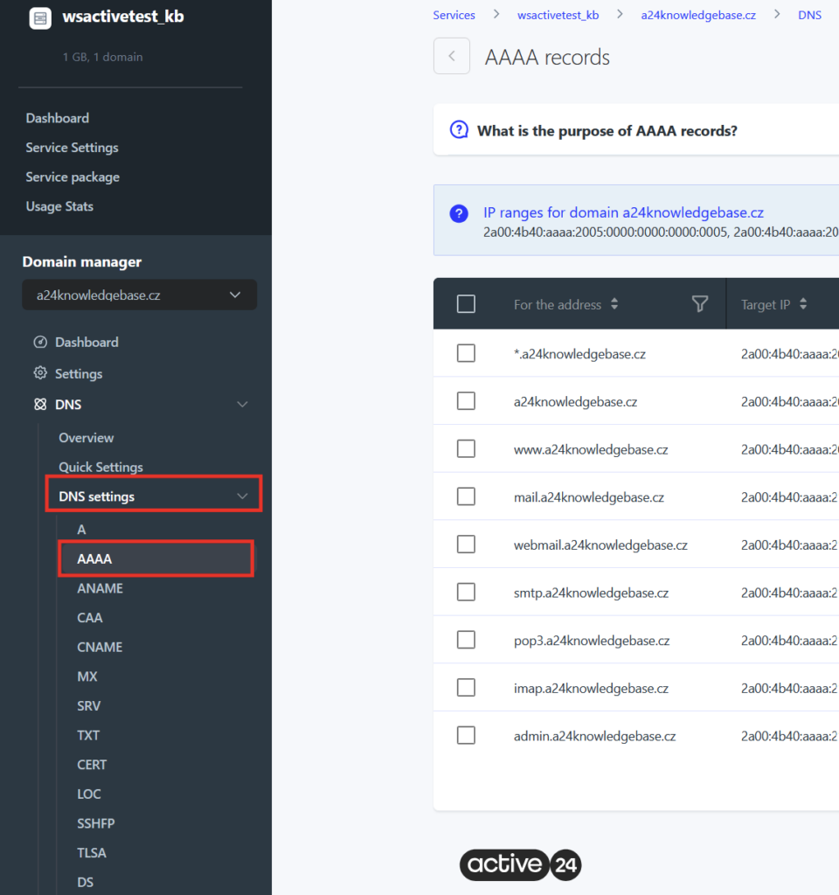Check the a24knowledgebase.cz root record checkbox
This screenshot has width=839, height=895.
(x=466, y=400)
